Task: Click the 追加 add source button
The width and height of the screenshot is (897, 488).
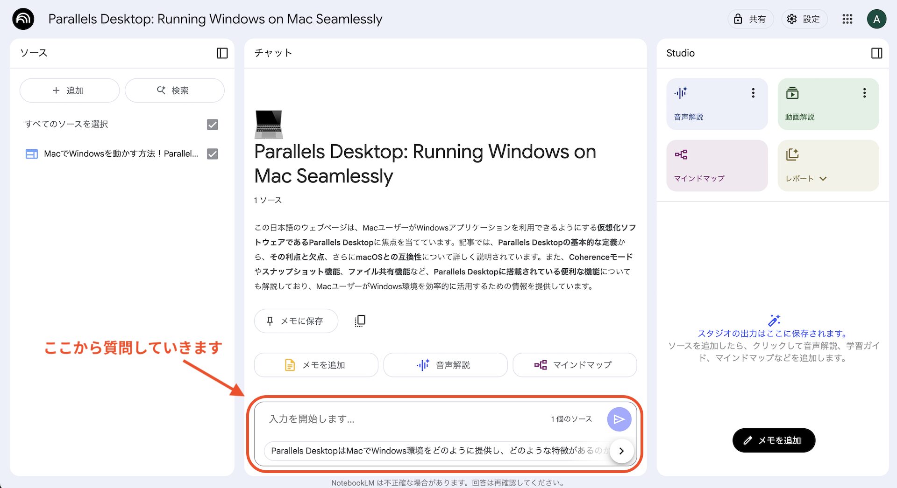Action: (69, 91)
